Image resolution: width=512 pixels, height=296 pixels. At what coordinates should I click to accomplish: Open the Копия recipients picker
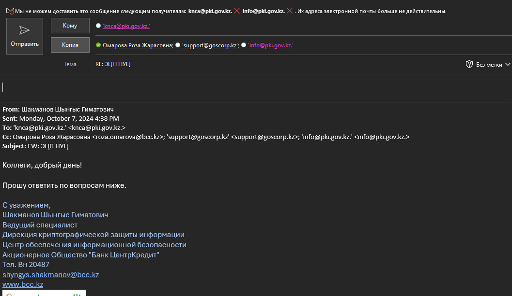pyautogui.click(x=70, y=45)
